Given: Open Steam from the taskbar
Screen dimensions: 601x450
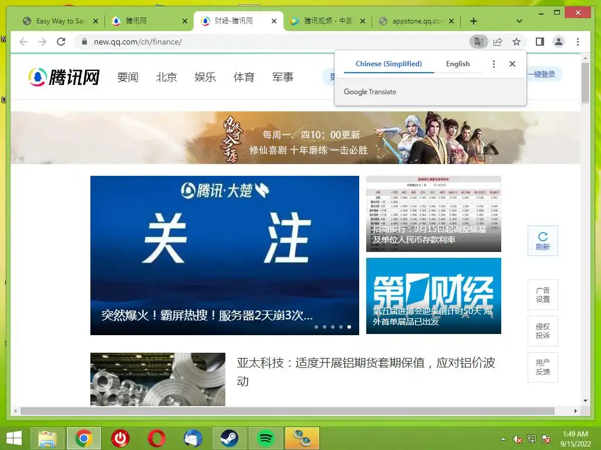Looking at the screenshot, I should point(229,438).
